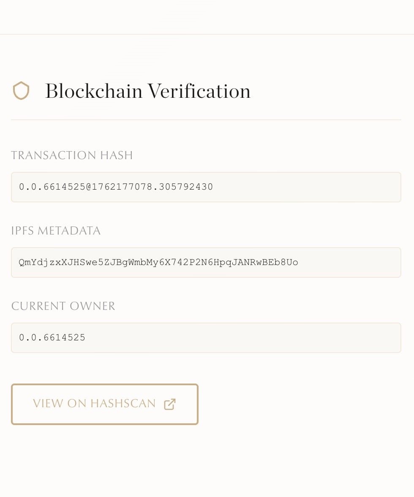The height and width of the screenshot is (497, 414).
Task: Click the TRANSACTION HASH label
Action: tap(72, 155)
